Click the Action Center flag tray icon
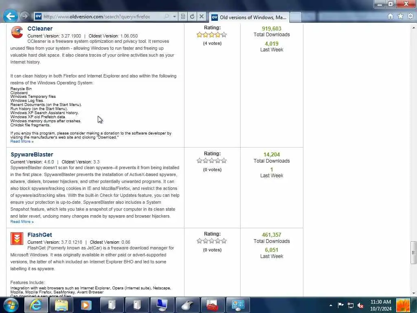Image resolution: width=417 pixels, height=313 pixels. (341, 305)
